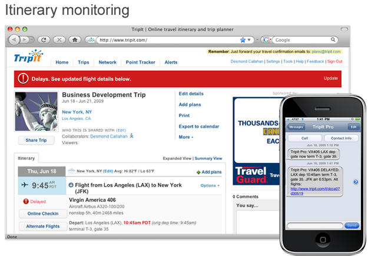Open the Trips navigation tab

84,62
